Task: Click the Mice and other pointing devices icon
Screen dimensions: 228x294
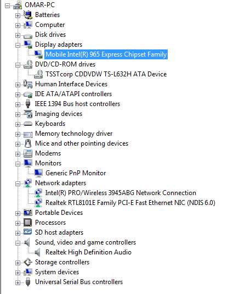Action: (x=28, y=143)
